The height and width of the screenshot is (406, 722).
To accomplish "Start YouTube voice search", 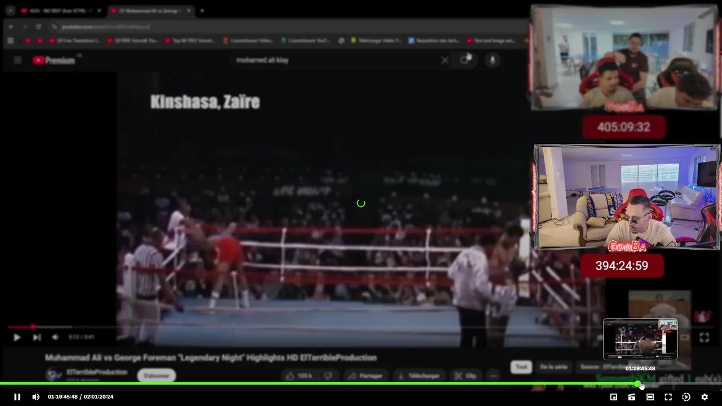I will pyautogui.click(x=492, y=60).
